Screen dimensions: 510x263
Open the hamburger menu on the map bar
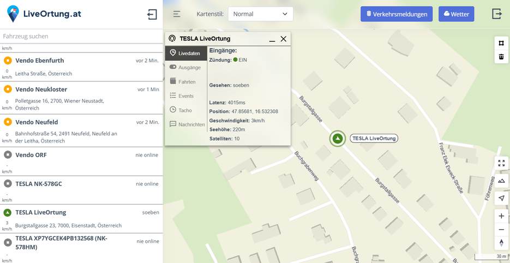pyautogui.click(x=177, y=14)
